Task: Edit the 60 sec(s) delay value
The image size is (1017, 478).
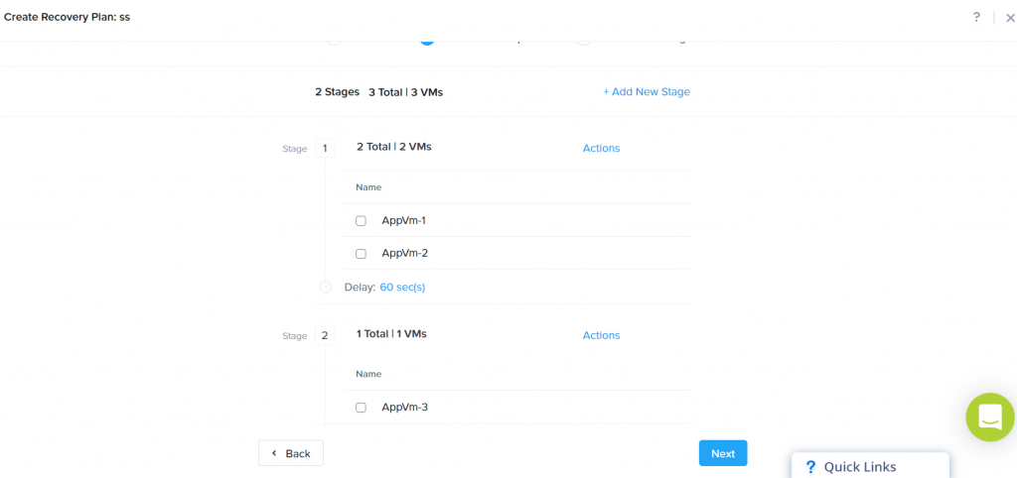Action: click(x=402, y=287)
